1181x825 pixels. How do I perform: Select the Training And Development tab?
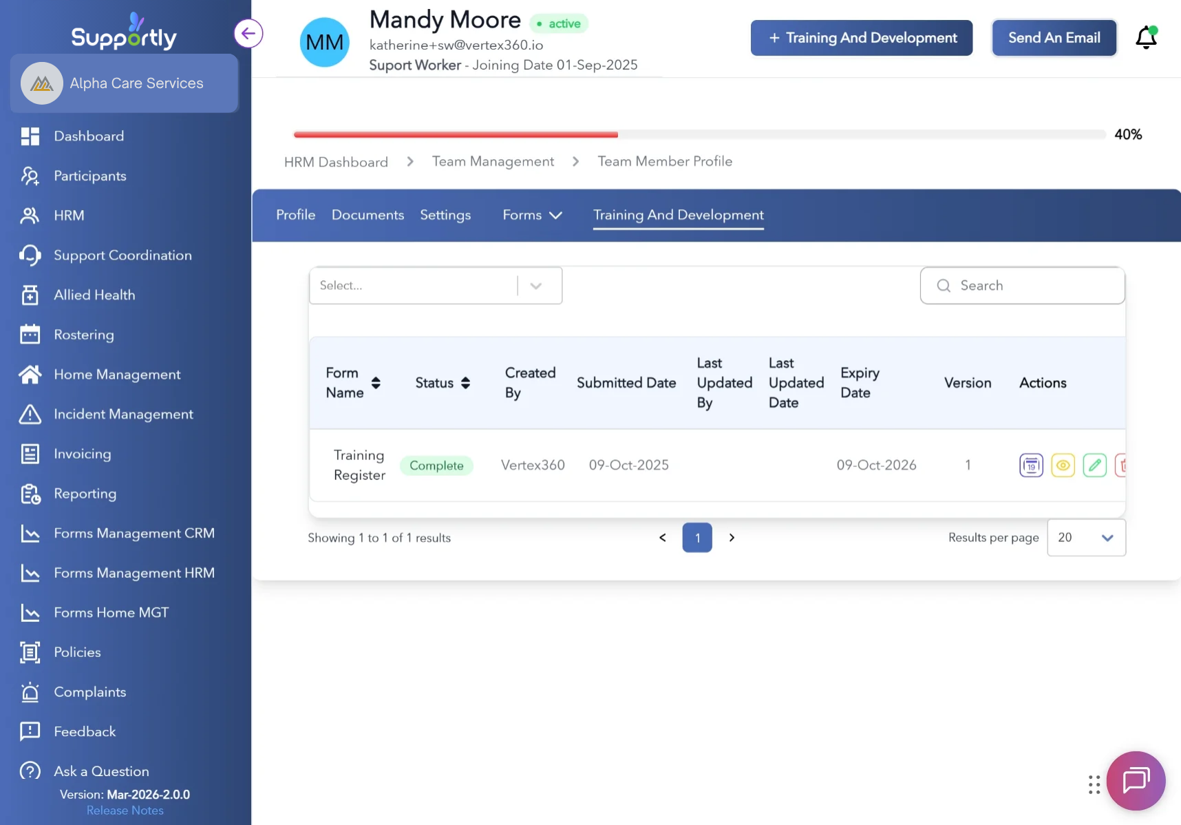679,215
